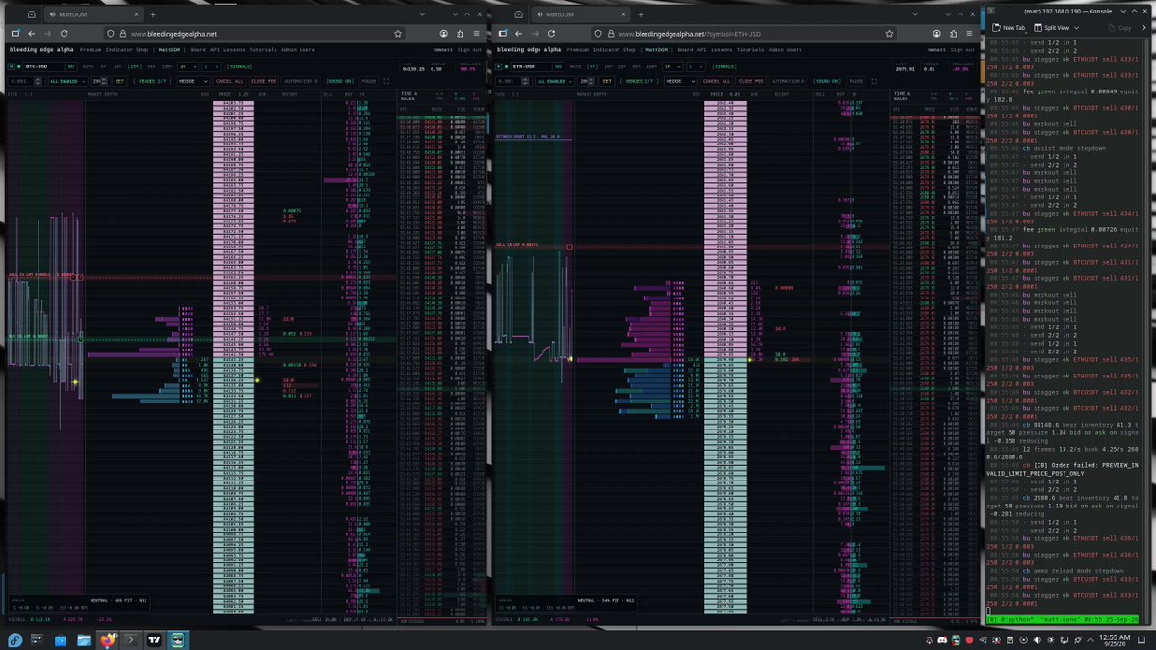Open the hamburger menu in left browser
1156x650 pixels.
point(477,33)
